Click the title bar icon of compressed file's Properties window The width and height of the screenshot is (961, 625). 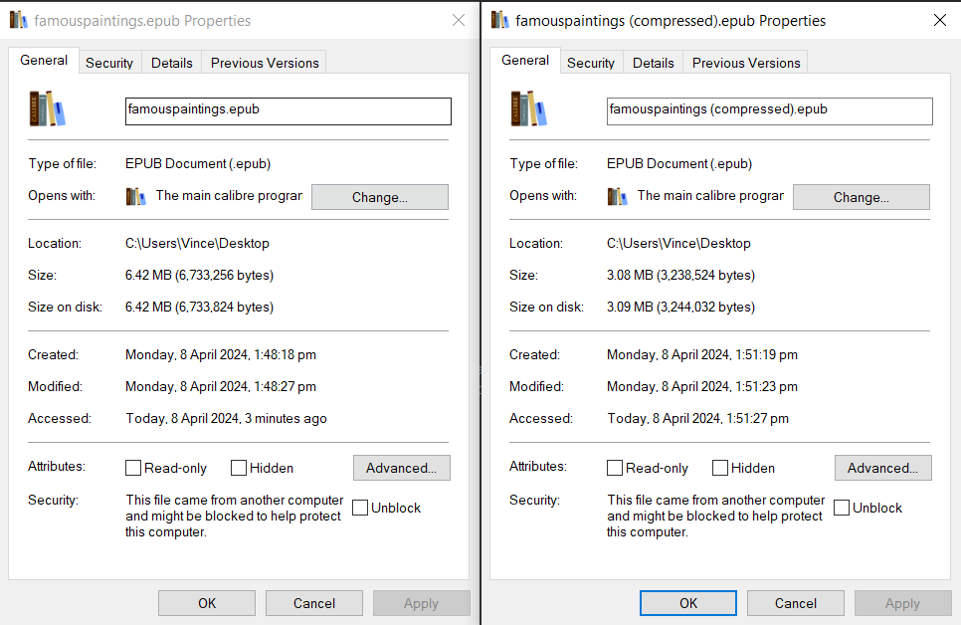click(x=498, y=19)
